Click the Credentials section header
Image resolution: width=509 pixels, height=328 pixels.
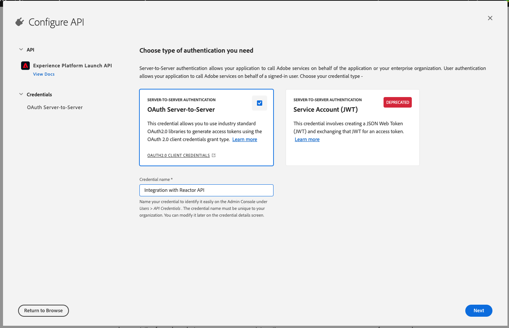[39, 94]
